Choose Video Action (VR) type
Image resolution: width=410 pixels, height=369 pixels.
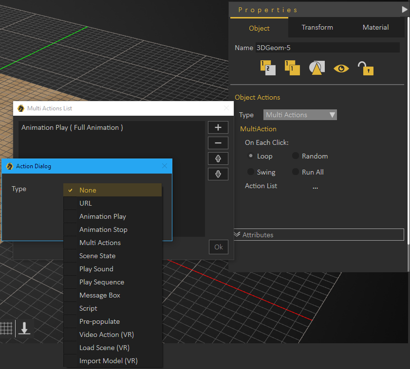112,334
